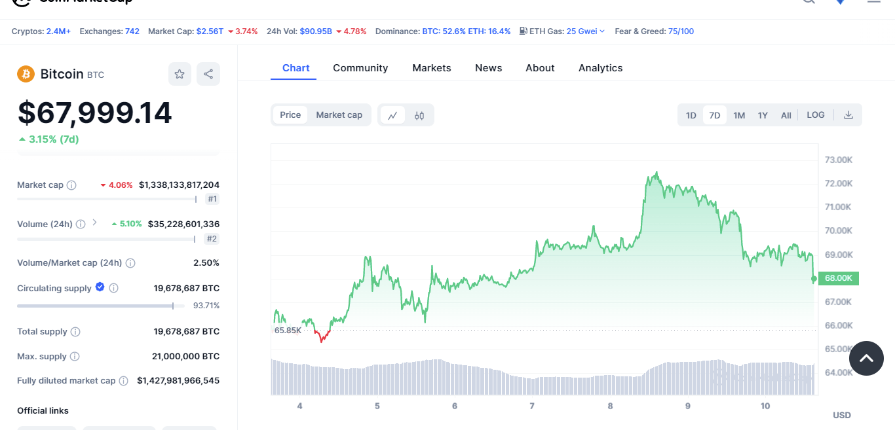Viewport: 895px width, 430px height.
Task: View the About tab
Action: pos(540,68)
